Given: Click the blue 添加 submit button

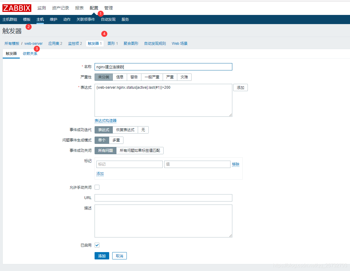Looking at the screenshot, I should coord(102,256).
